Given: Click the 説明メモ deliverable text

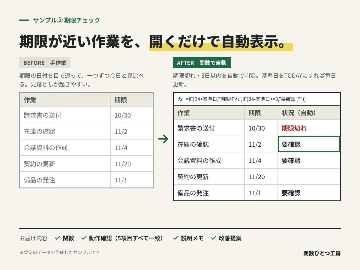Looking at the screenshot, I should pos(192,238).
